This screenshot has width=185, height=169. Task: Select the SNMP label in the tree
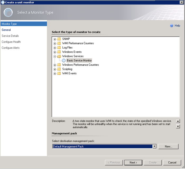pyautogui.click(x=66, y=39)
